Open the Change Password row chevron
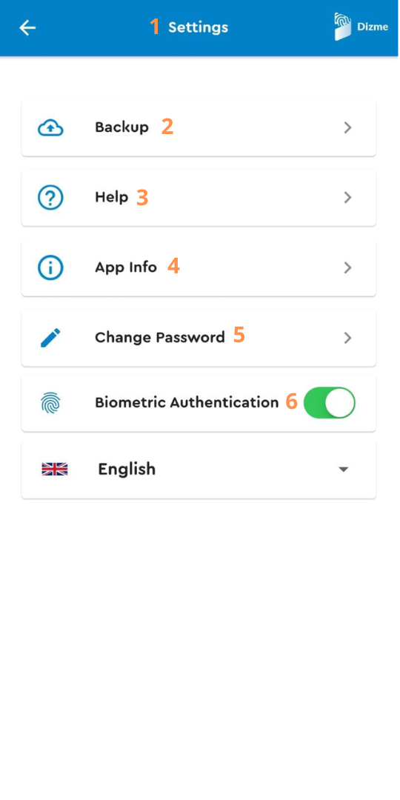This screenshot has height=800, width=400. point(348,338)
